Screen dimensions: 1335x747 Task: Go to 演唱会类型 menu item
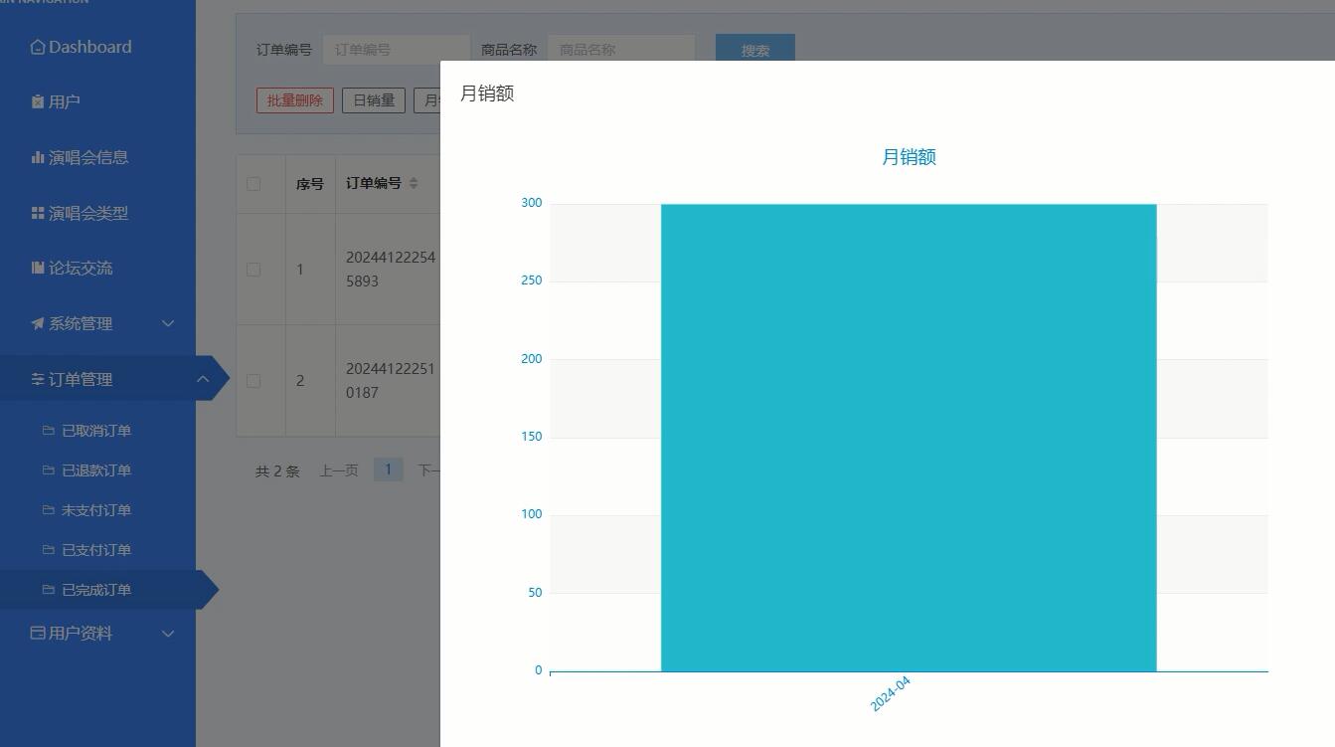[97, 213]
